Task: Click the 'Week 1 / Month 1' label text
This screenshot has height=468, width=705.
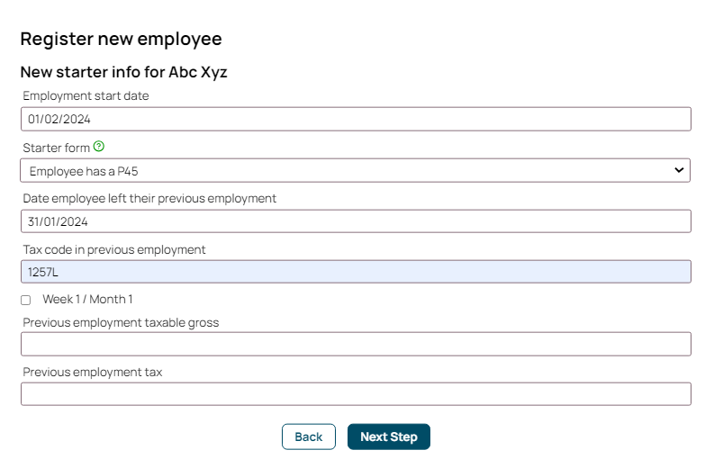Action: tap(87, 300)
